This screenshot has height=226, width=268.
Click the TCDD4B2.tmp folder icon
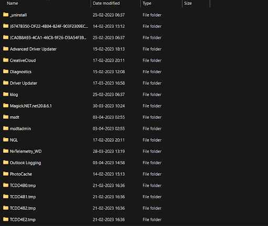(x=6, y=208)
